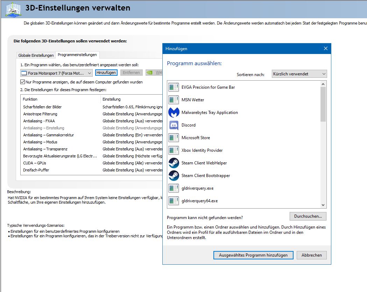Select 'Anisotrope Filterung' setting row

92,114
